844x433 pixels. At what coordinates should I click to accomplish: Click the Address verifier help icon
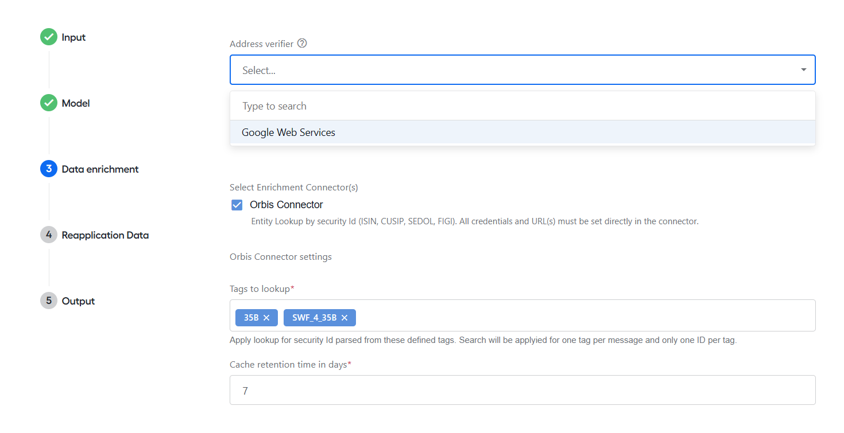(302, 44)
